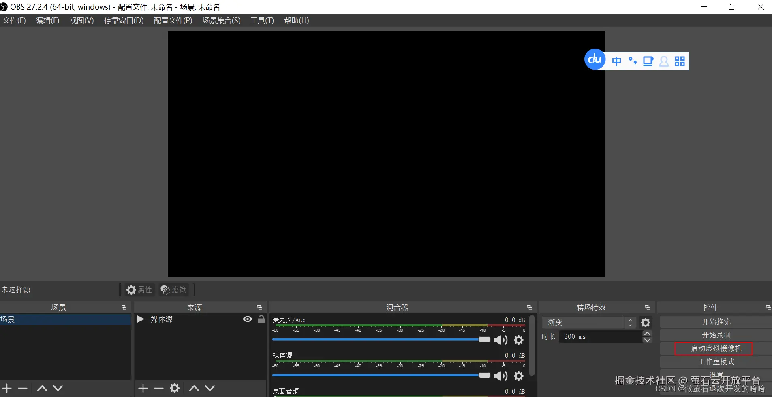Pop out the 转场特效 dock panel
The image size is (772, 397).
click(x=648, y=308)
